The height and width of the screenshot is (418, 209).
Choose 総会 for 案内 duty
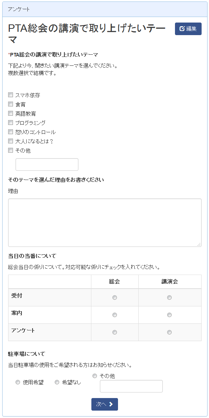click(115, 315)
